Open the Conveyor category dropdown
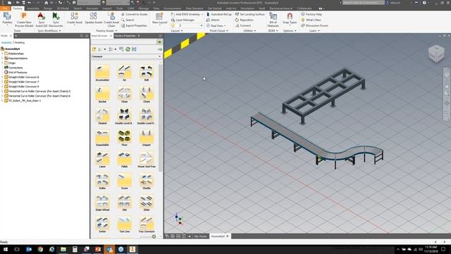 [x=127, y=56]
